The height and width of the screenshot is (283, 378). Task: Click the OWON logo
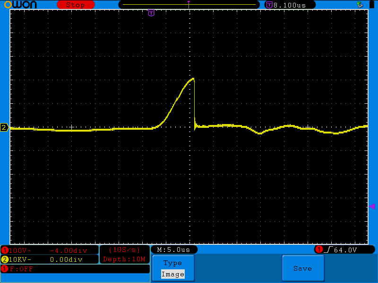20,5
